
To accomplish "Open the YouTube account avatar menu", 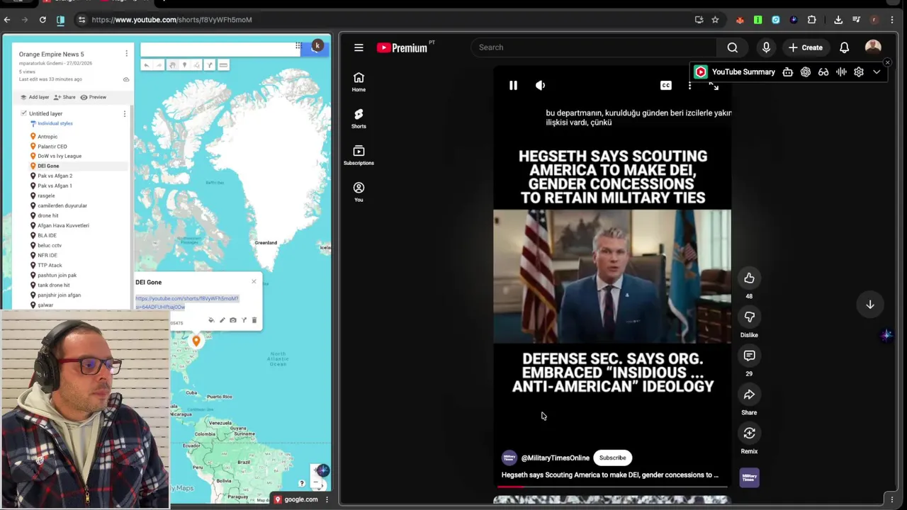I will (873, 47).
